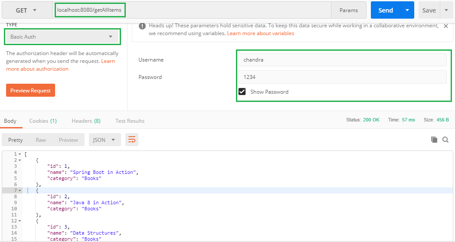Dismiss the Heads up notification
Viewport: 455px width, 242px height.
pyautogui.click(x=445, y=26)
